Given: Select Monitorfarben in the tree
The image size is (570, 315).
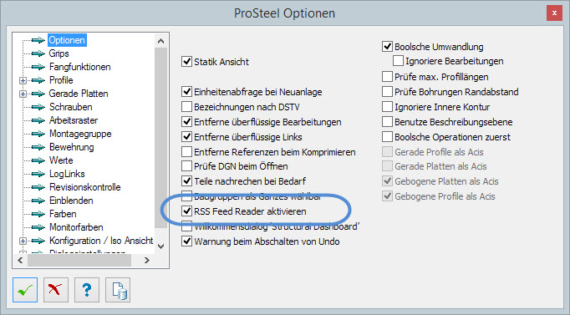Looking at the screenshot, I should click(76, 227).
